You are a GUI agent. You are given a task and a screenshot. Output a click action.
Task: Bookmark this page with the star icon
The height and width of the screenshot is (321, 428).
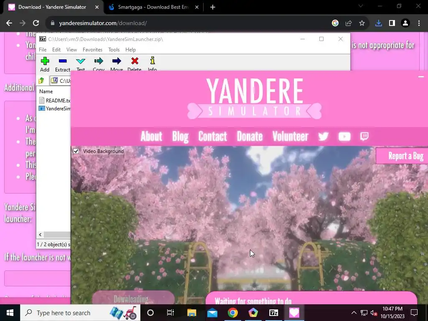(x=362, y=23)
